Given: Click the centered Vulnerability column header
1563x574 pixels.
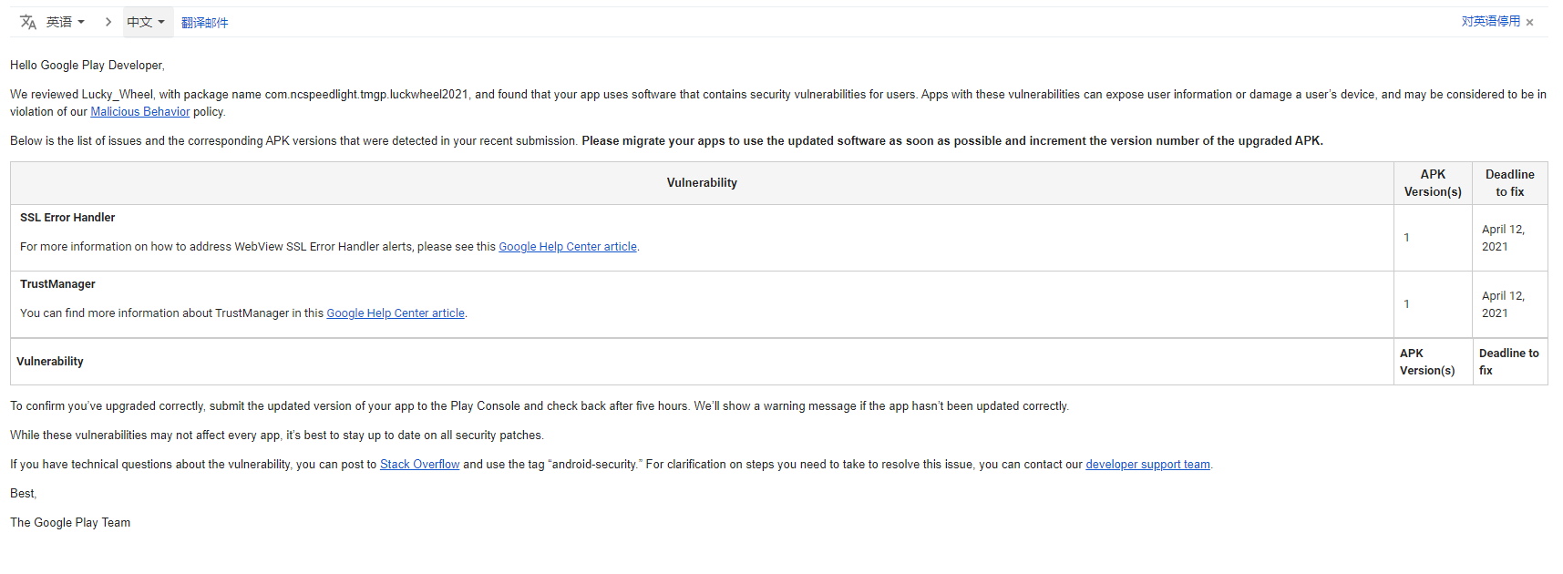Looking at the screenshot, I should (x=702, y=183).
